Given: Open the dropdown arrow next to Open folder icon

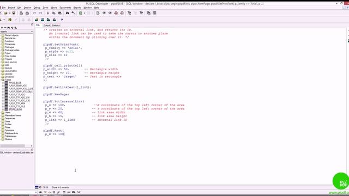Looking at the screenshot, I should point(10,13).
